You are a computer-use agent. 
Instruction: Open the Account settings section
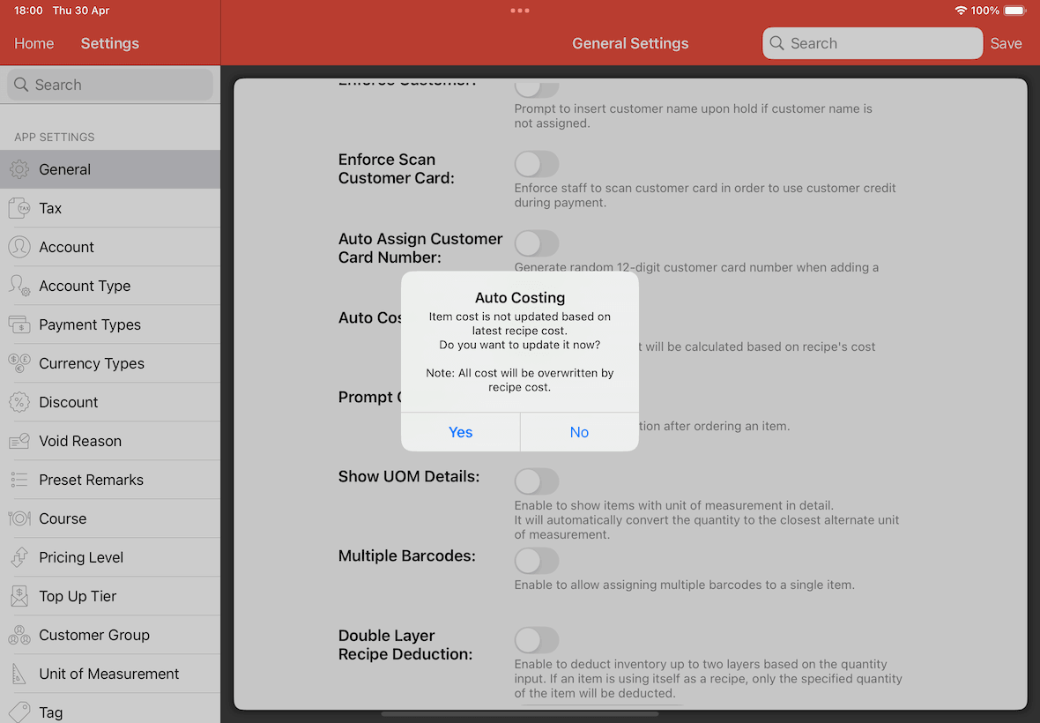click(x=110, y=247)
